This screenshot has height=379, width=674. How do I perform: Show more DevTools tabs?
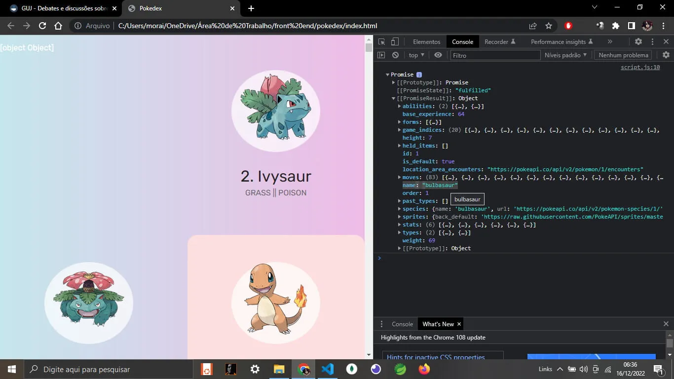click(x=610, y=42)
